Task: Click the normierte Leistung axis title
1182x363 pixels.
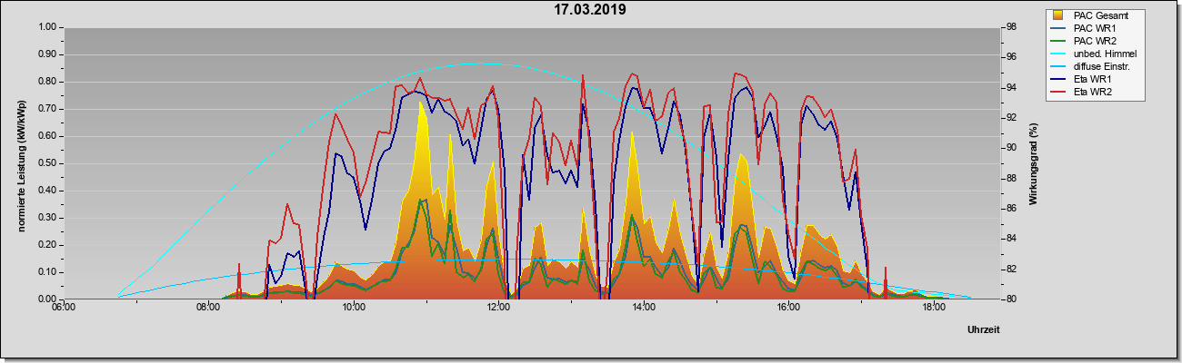Action: click(x=20, y=162)
